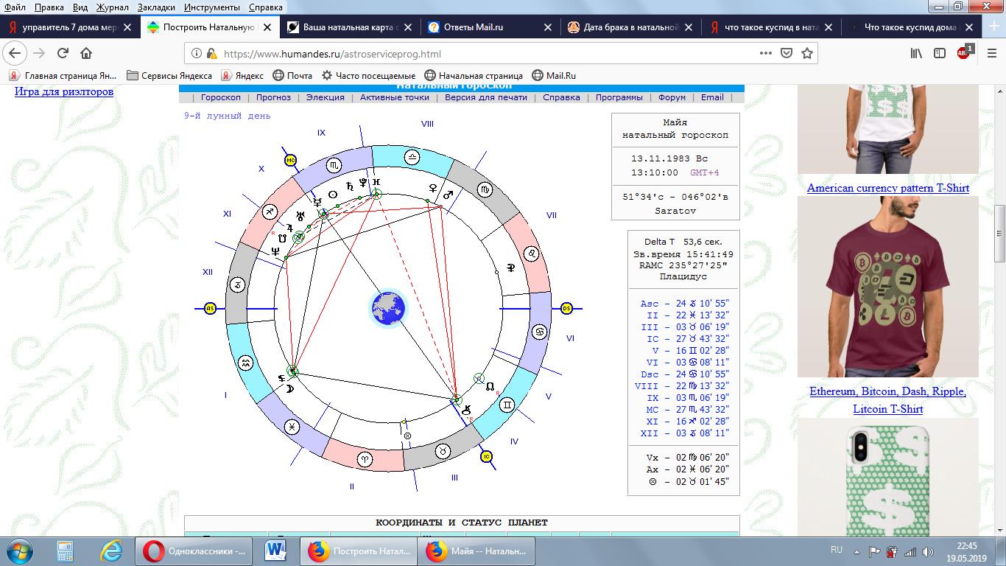This screenshot has width=1006, height=566.
Task: Click the Adblock Plus extension icon
Action: (x=963, y=53)
